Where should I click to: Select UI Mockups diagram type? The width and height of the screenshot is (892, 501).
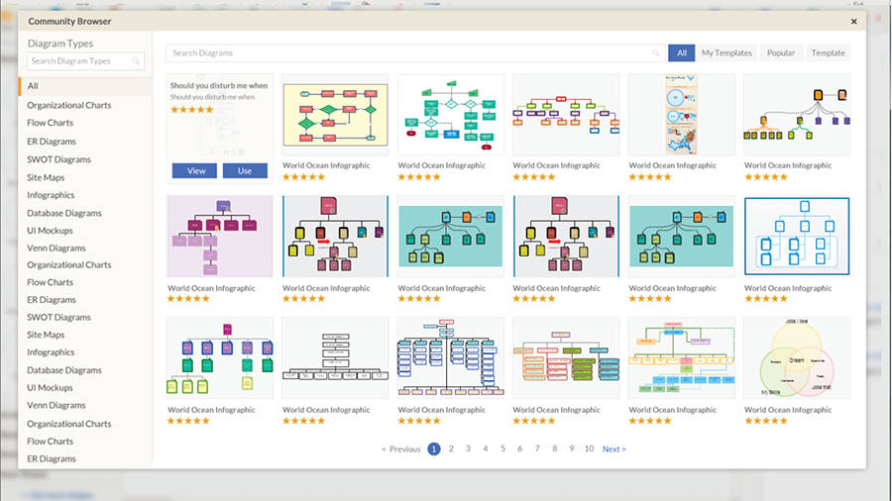(50, 230)
